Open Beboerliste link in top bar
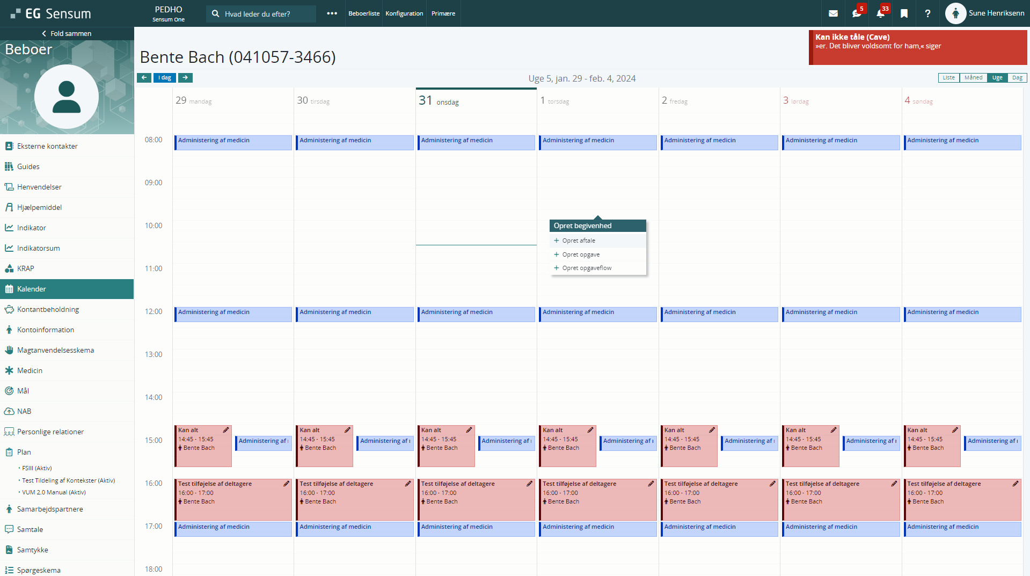 [364, 13]
